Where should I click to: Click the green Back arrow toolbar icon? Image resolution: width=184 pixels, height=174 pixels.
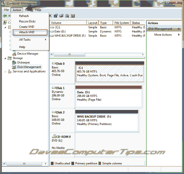[5, 16]
